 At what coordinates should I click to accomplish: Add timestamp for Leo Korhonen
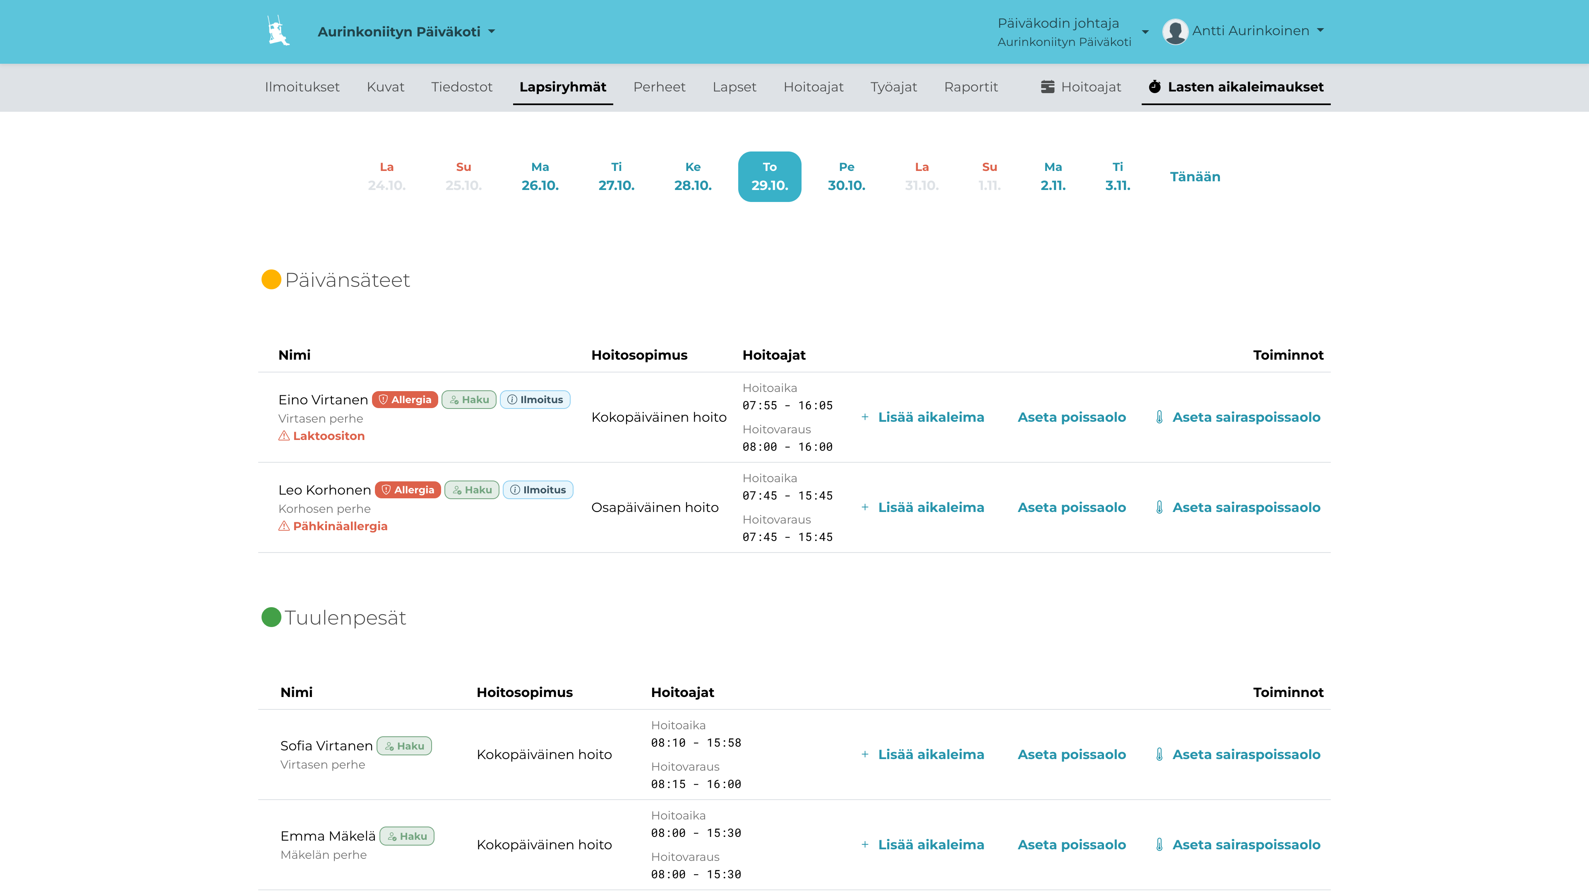point(923,507)
